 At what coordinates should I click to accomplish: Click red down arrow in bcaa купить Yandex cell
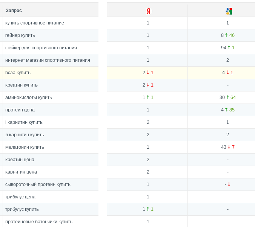148,73
